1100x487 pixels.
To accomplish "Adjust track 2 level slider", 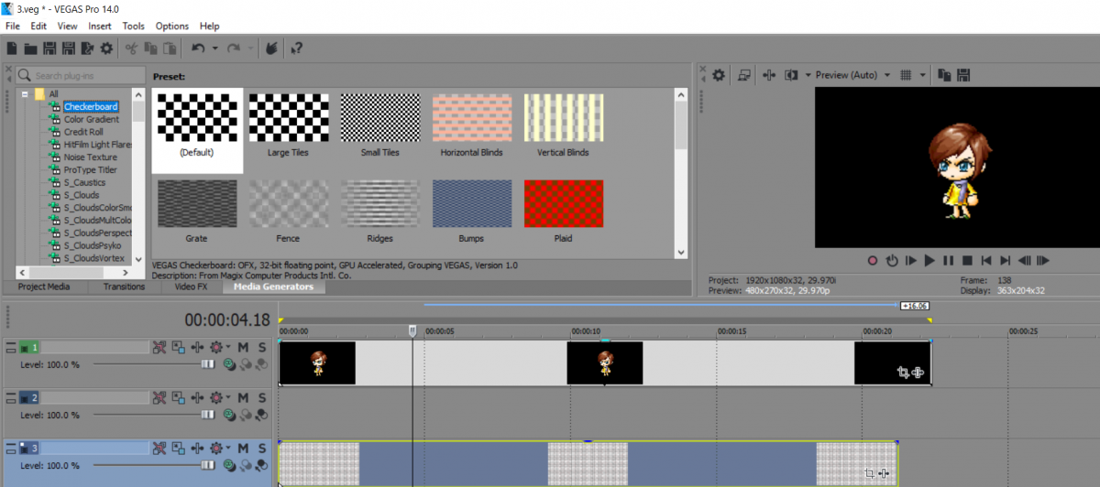I will point(207,415).
